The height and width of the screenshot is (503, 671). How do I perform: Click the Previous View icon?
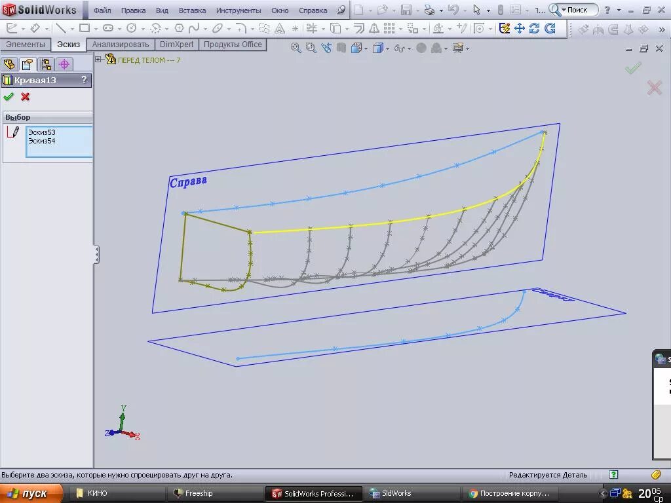326,48
